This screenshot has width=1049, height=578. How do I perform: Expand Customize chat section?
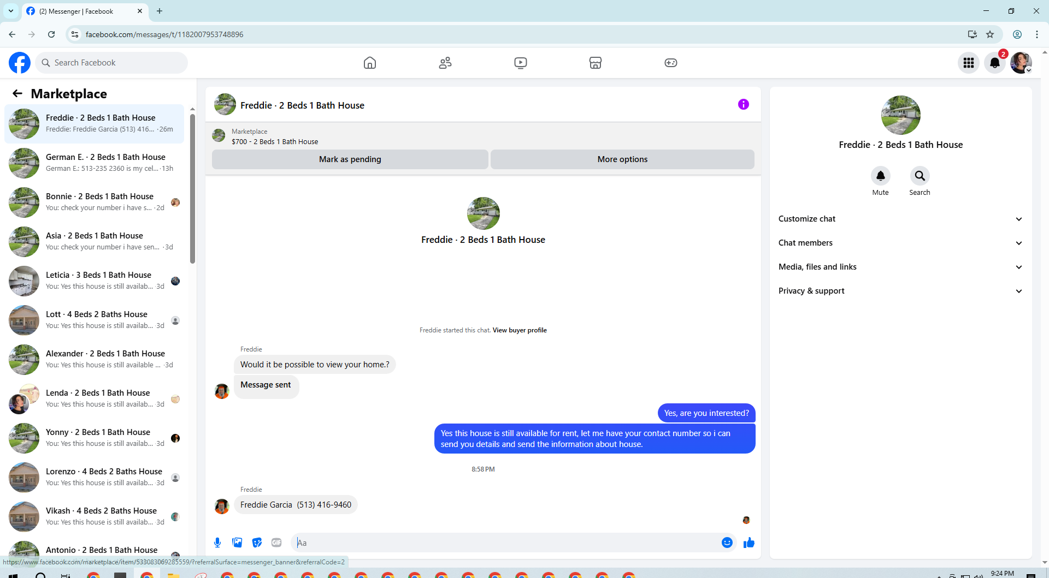900,219
